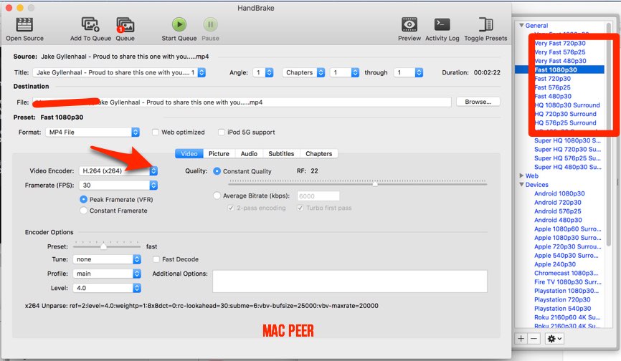Click the Constant Quality RF slider
Viewport: 621px width, 361px height.
point(374,184)
